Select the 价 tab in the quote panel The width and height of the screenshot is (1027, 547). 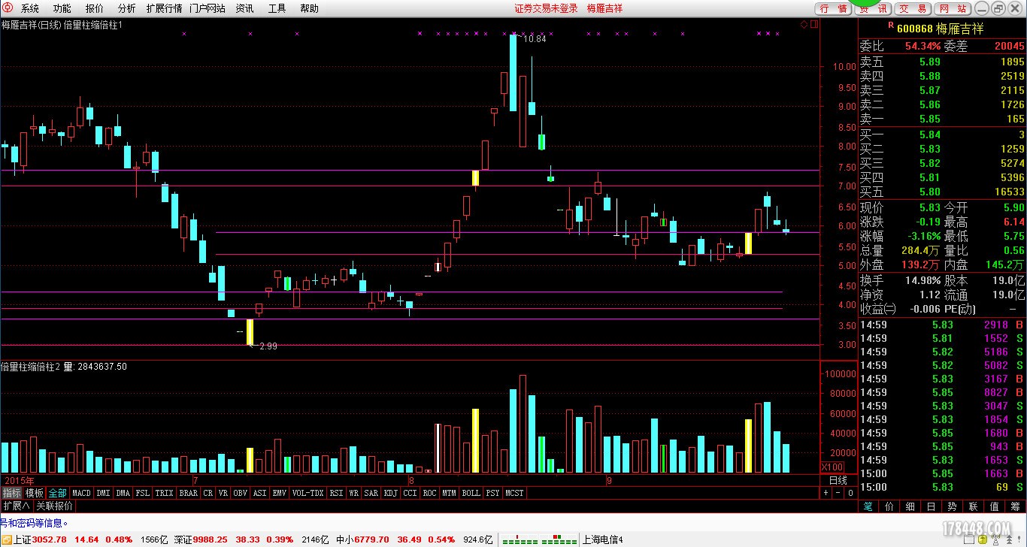click(x=889, y=506)
